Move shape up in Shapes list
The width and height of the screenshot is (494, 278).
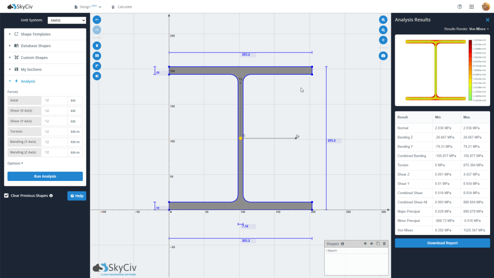tap(365, 244)
